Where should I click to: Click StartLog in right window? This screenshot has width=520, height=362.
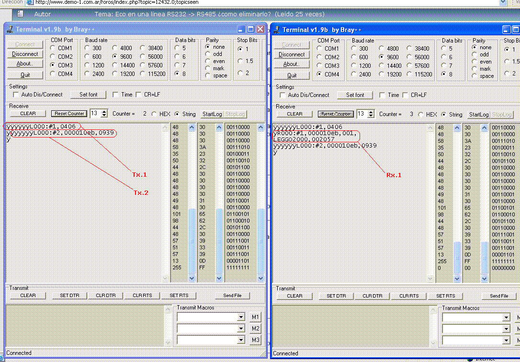click(478, 115)
